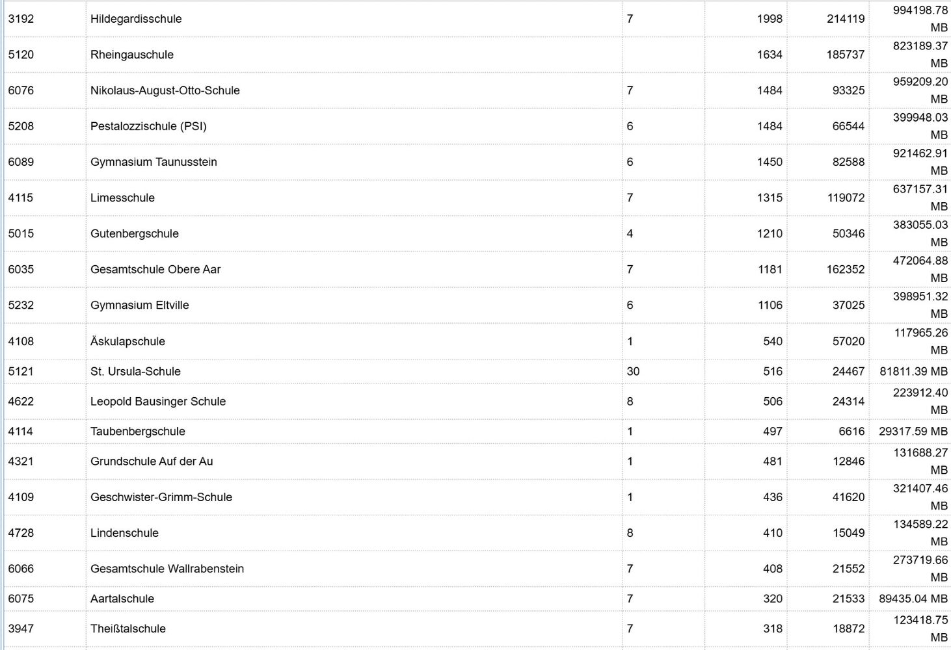Click school ID 5120
951x650 pixels.
(21, 55)
